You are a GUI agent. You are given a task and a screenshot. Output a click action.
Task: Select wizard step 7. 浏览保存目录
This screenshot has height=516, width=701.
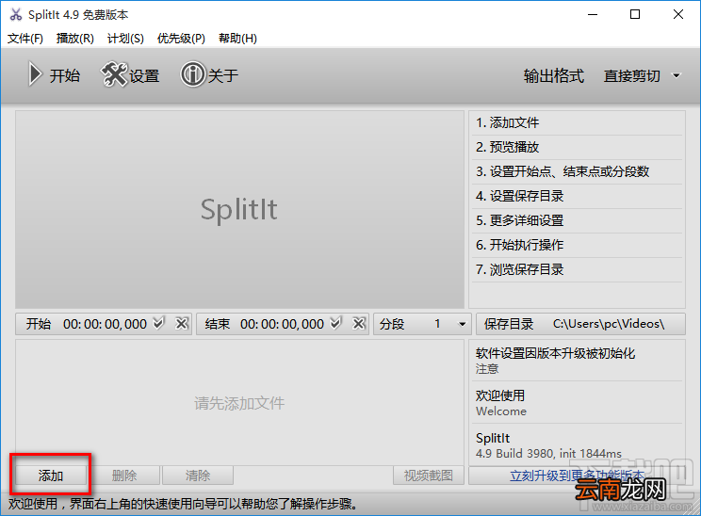577,269
